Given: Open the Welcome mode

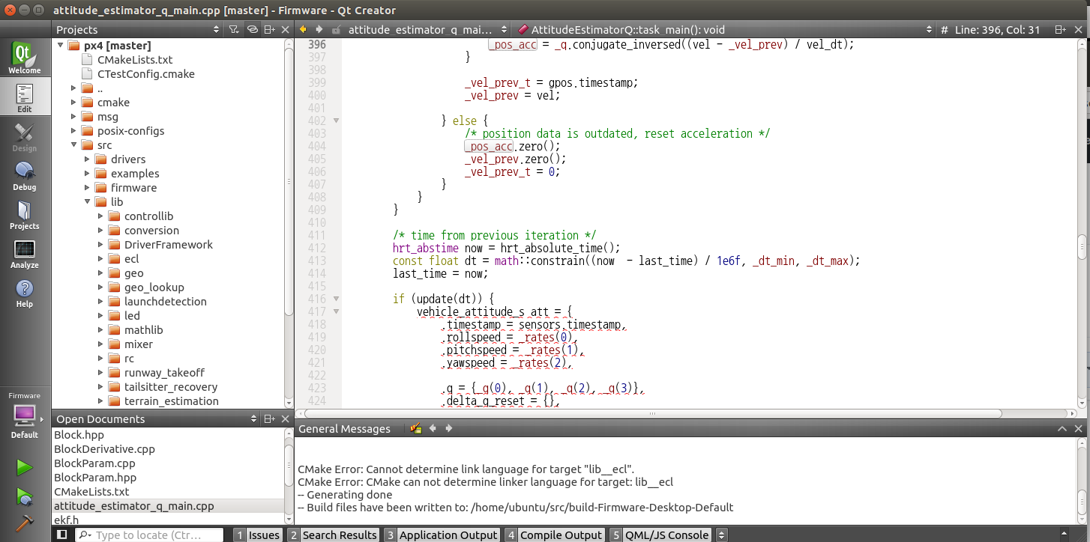Looking at the screenshot, I should pyautogui.click(x=25, y=58).
